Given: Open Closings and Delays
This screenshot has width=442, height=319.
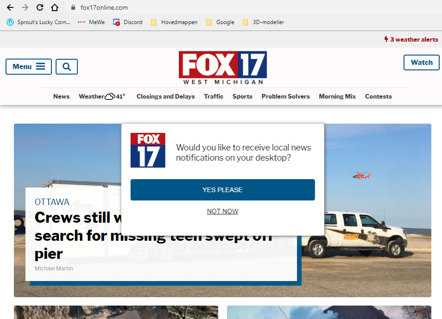Looking at the screenshot, I should (x=166, y=96).
